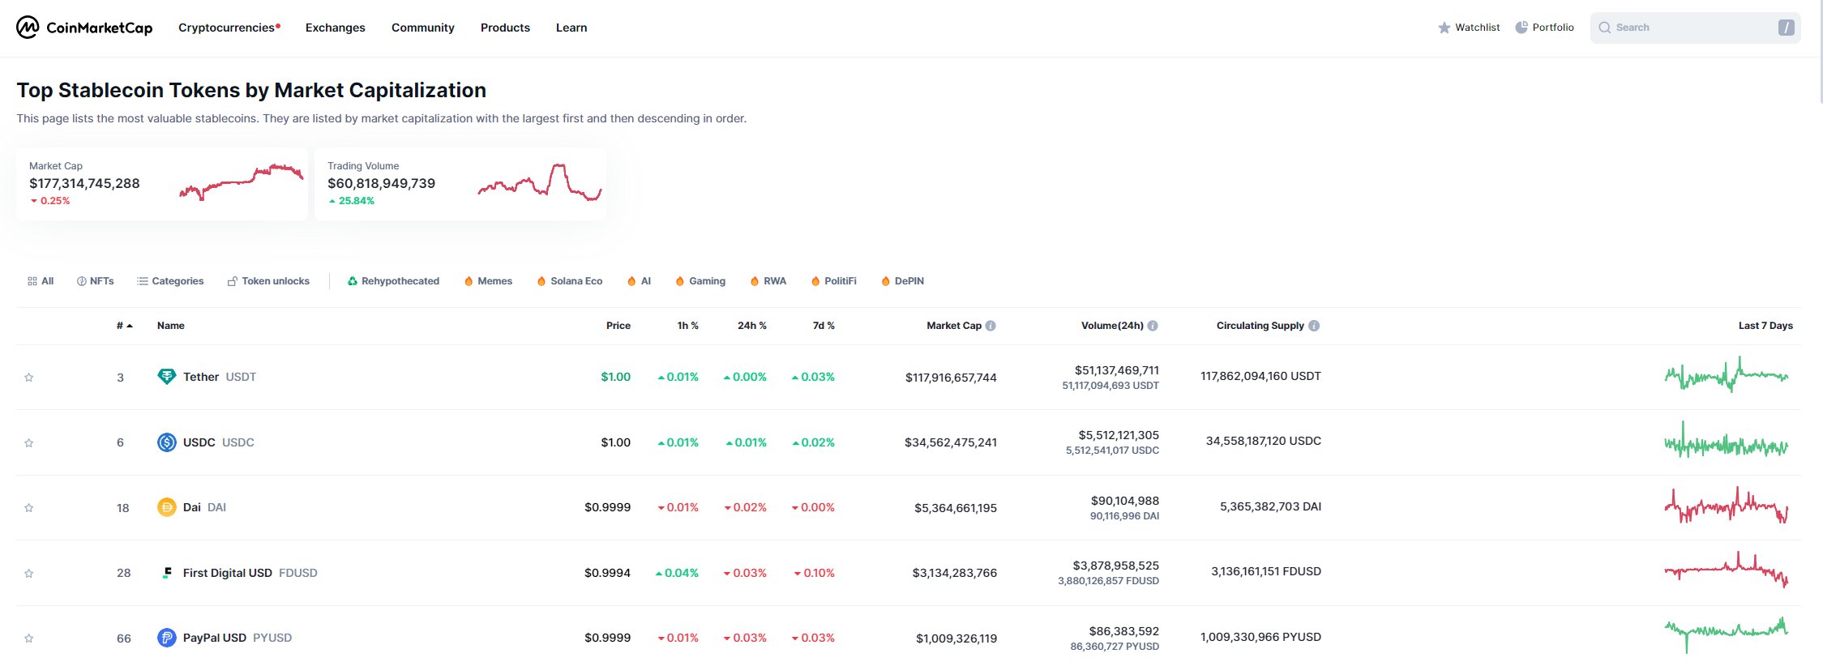Toggle watchlist star for First Digital USD
Screen dimensions: 1823x662
click(29, 574)
